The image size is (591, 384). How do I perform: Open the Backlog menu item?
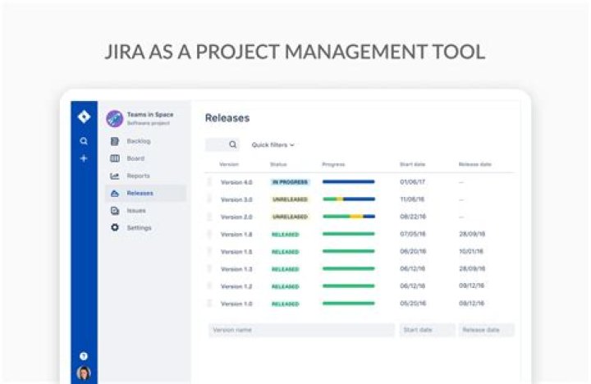(138, 141)
